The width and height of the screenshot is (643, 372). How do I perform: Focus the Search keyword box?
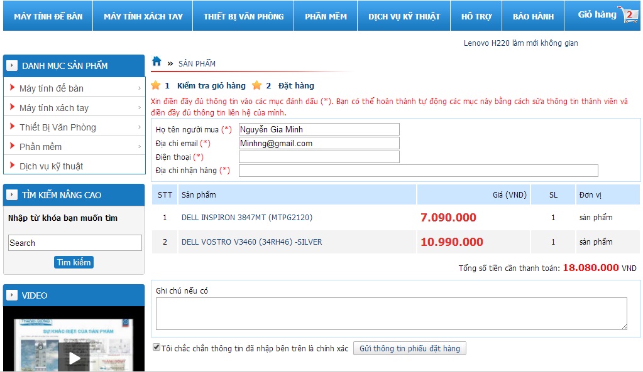(75, 243)
